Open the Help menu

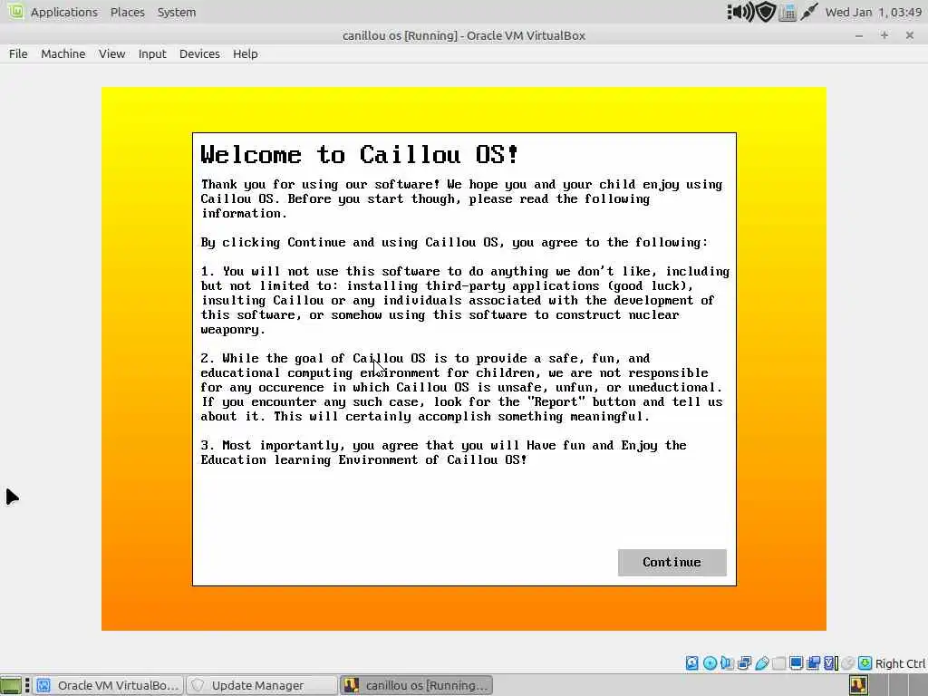(245, 53)
